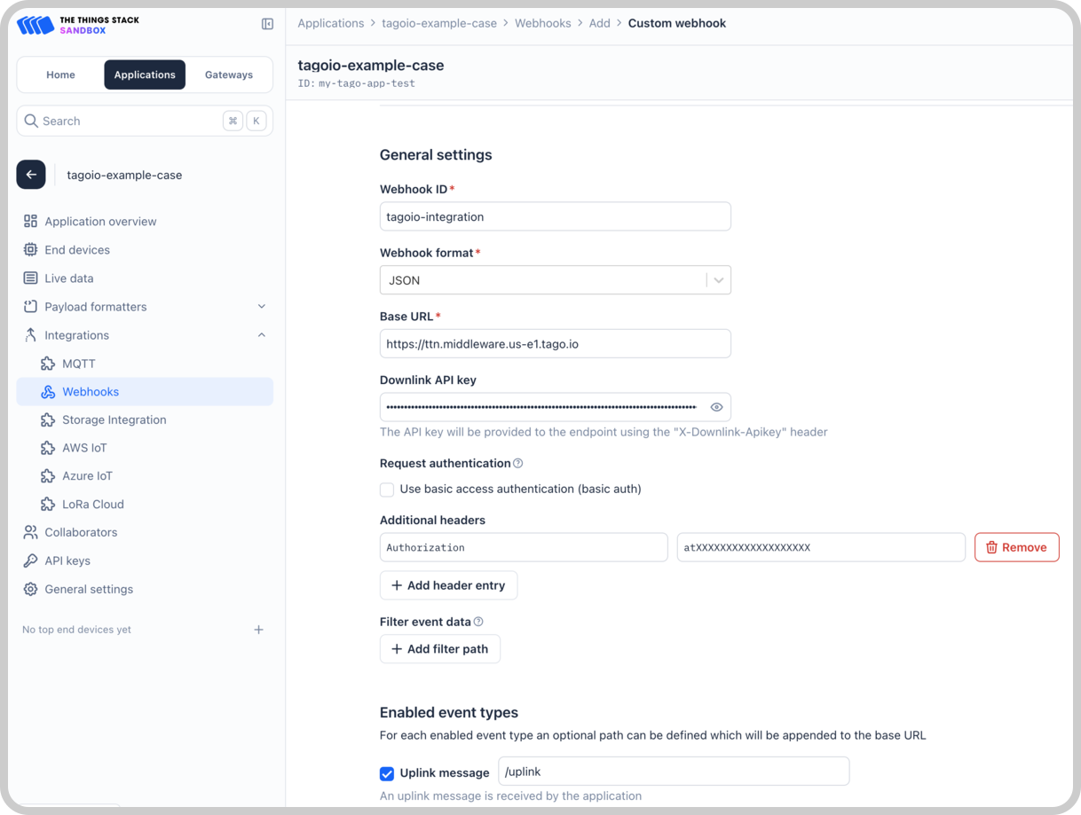Viewport: 1081px width, 815px height.
Task: Enable basic access authentication checkbox
Action: pyautogui.click(x=387, y=490)
